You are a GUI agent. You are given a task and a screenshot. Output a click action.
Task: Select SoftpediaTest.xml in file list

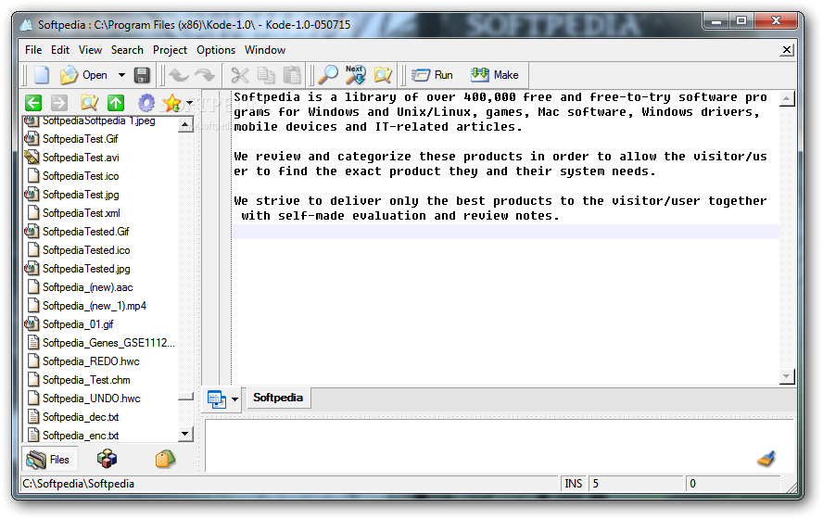(82, 213)
